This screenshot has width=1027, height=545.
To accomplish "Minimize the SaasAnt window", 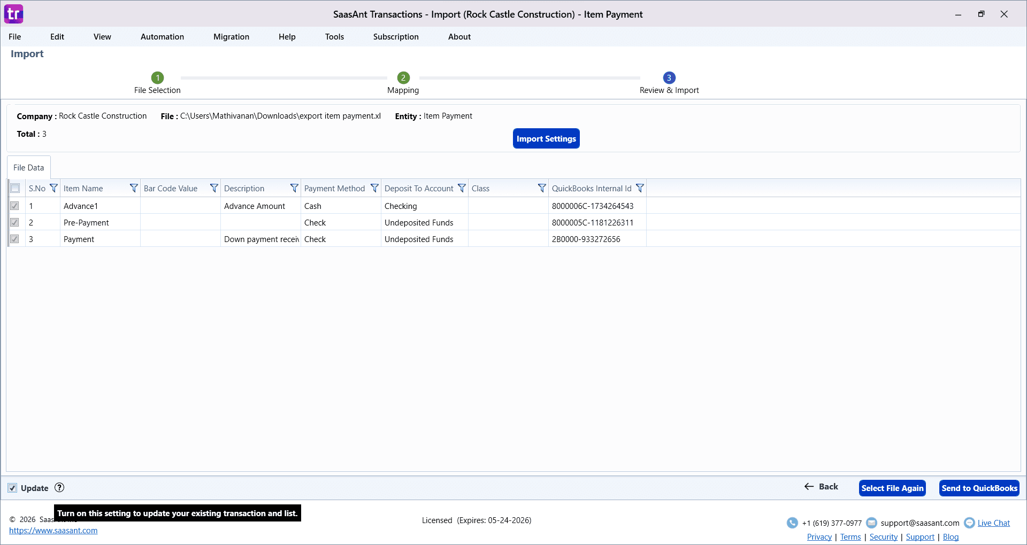I will click(958, 14).
